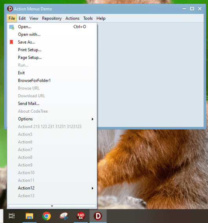Click the Action13 entry
The height and width of the screenshot is (223, 208).
[x=52, y=196]
